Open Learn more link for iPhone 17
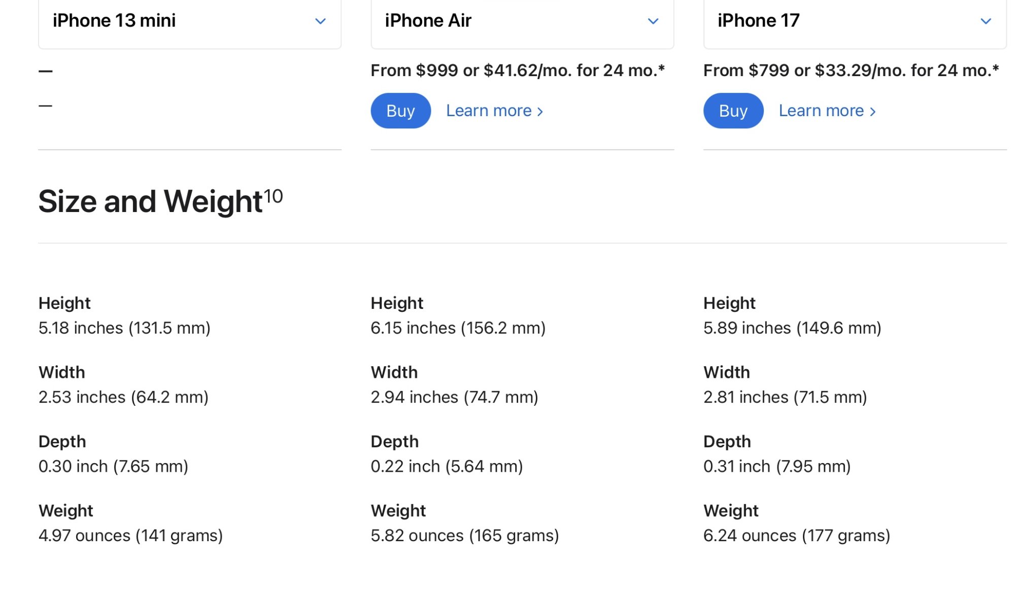The image size is (1015, 600). pos(821,111)
